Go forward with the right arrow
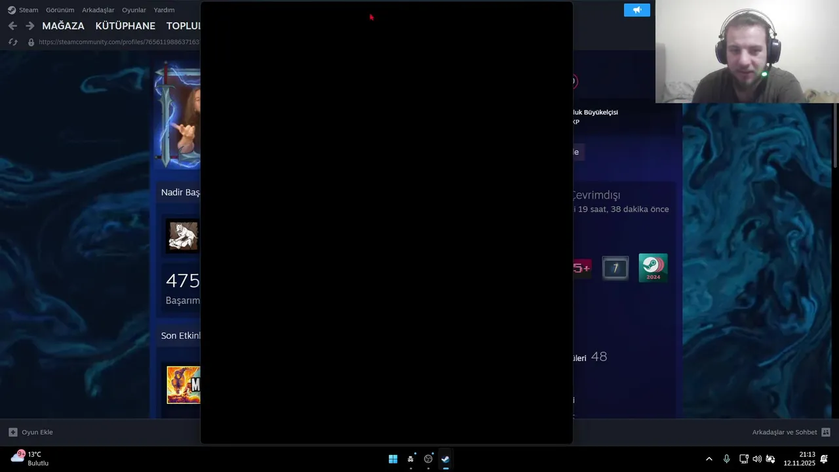Screen dimensions: 839x472 tap(29, 26)
